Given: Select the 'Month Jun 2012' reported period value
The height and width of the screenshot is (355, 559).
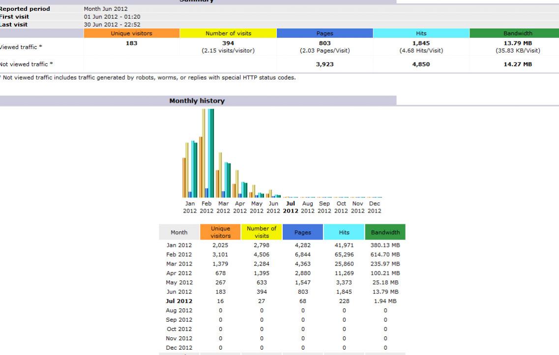Looking at the screenshot, I should coord(106,9).
